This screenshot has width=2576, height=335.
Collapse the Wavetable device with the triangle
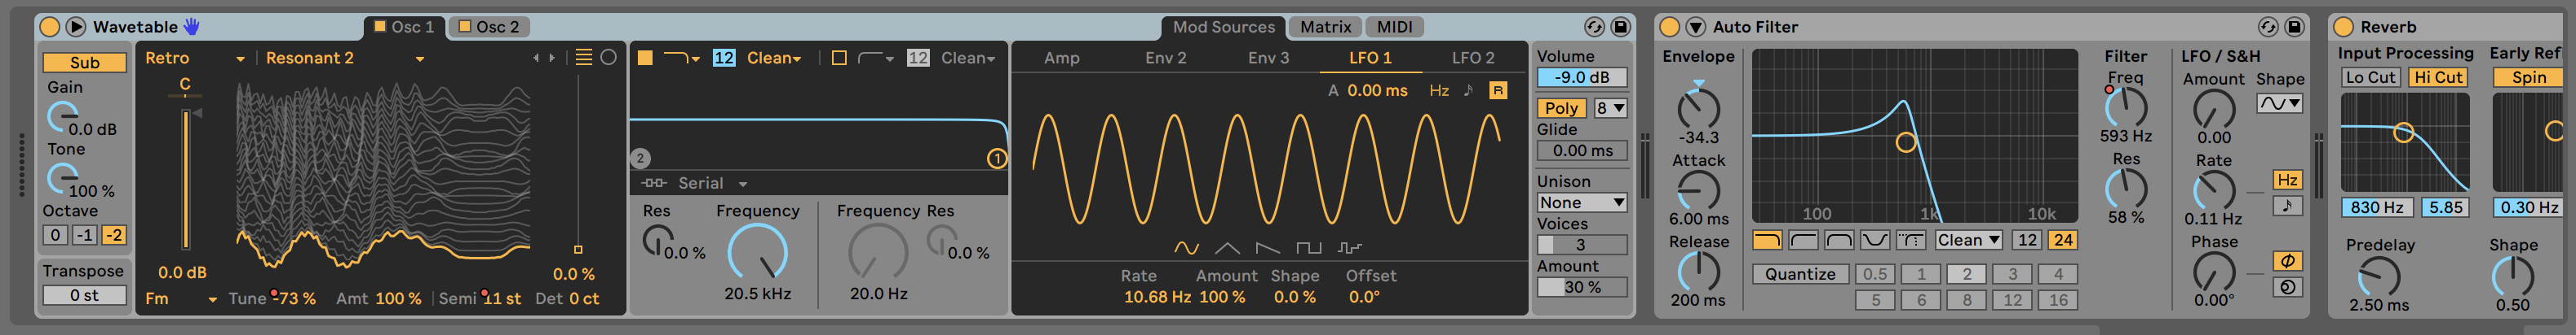pyautogui.click(x=75, y=27)
